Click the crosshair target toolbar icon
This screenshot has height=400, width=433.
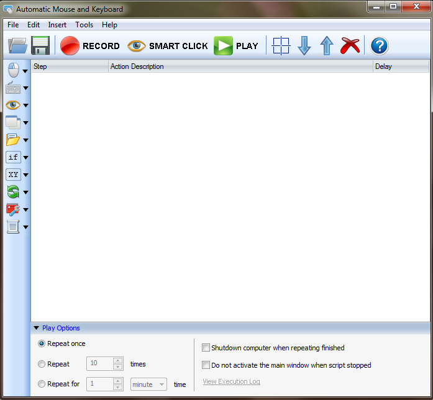(x=281, y=46)
